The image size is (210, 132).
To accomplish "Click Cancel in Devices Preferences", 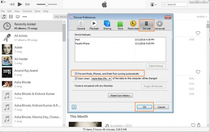I will click(x=161, y=107).
